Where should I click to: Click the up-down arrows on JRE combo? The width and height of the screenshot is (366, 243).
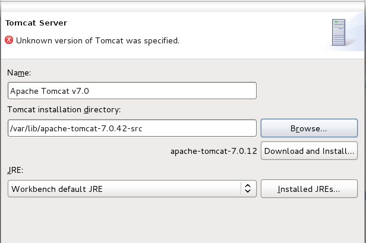click(247, 189)
